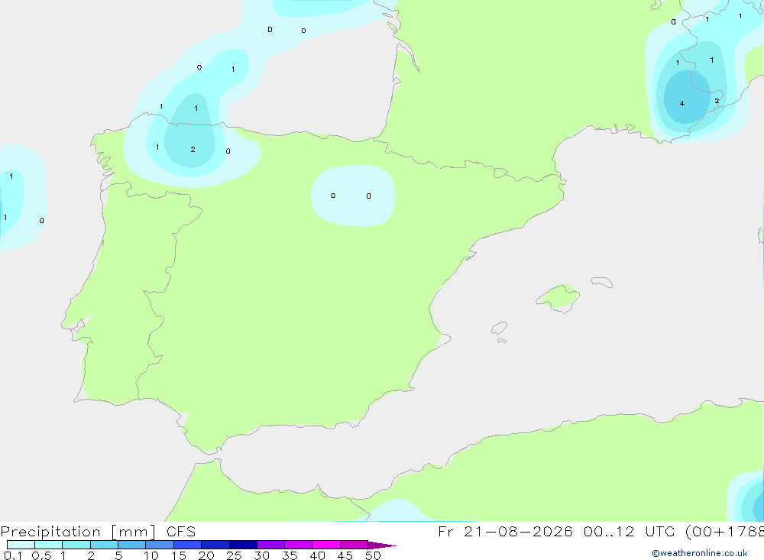Click the '0.1' legend scale label
This screenshot has height=560, width=764.
point(13,555)
